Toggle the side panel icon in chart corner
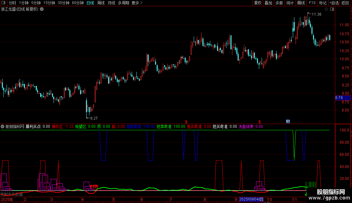The height and width of the screenshot is (203, 352). 332,9
